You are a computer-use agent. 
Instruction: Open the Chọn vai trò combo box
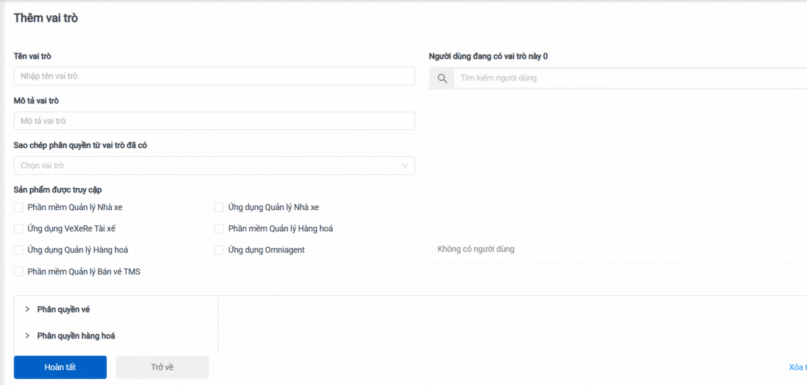(x=204, y=166)
